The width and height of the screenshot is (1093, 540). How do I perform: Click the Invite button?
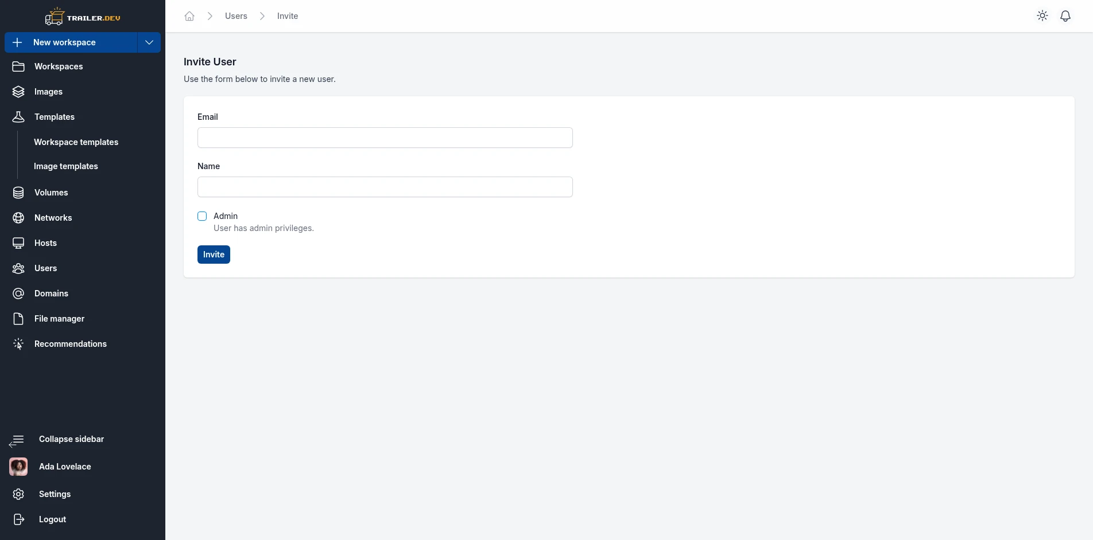pyautogui.click(x=214, y=255)
